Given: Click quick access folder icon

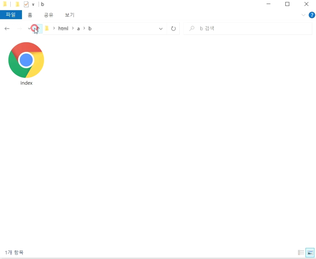Looking at the screenshot, I should [17, 4].
